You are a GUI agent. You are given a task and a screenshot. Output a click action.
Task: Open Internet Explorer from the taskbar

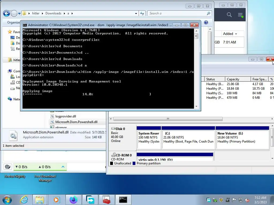[24, 200]
